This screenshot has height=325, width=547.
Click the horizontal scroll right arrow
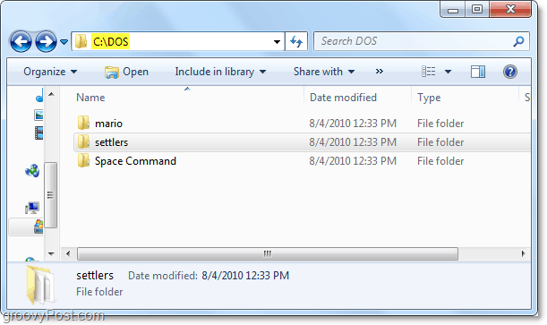[523, 253]
